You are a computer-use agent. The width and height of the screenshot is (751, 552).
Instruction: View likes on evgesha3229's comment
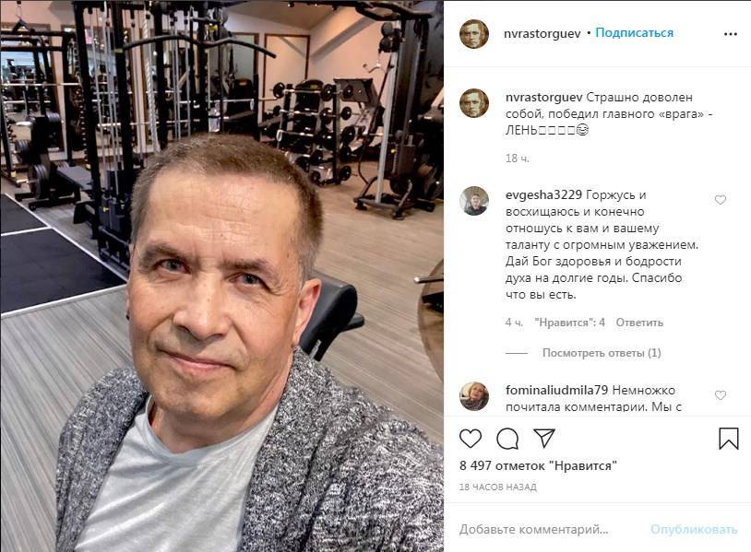570,323
